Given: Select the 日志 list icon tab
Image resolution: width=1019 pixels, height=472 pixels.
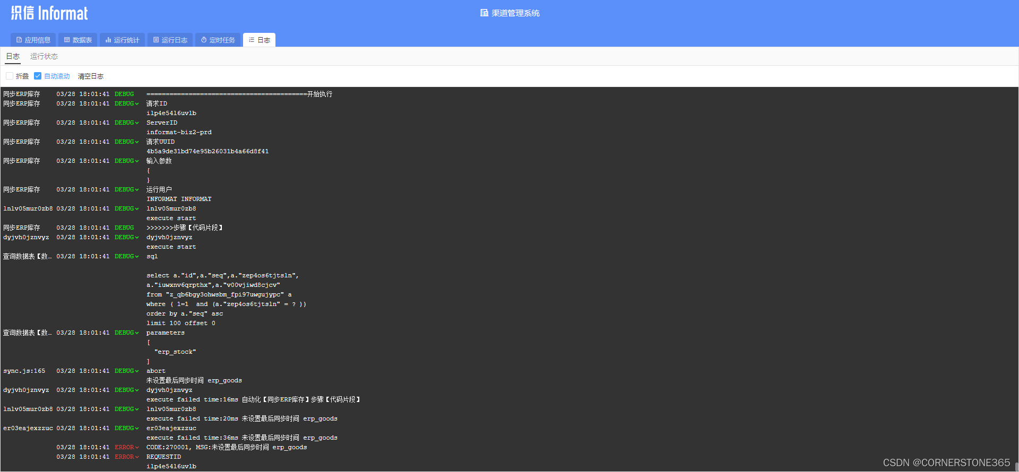Looking at the screenshot, I should [252, 40].
